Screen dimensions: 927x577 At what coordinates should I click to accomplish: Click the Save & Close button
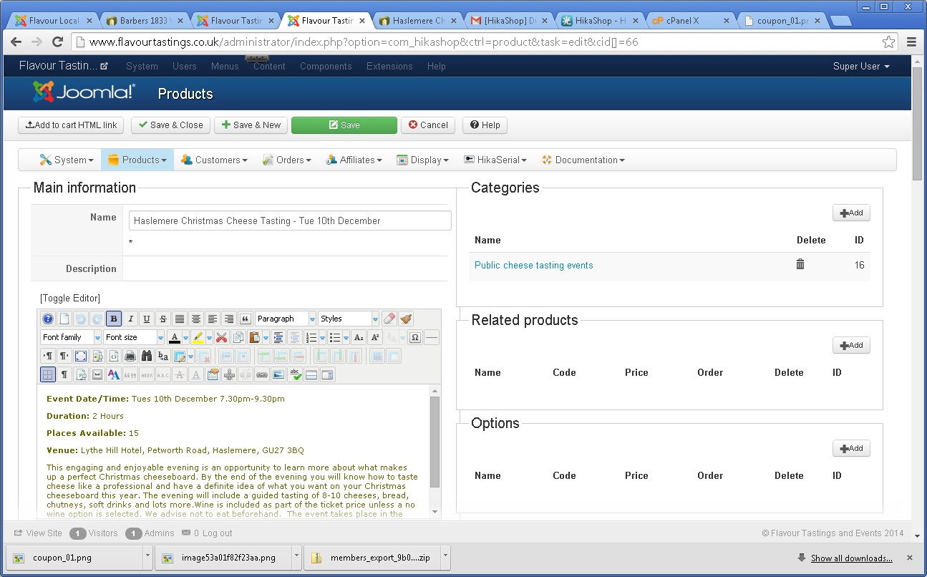coord(171,125)
